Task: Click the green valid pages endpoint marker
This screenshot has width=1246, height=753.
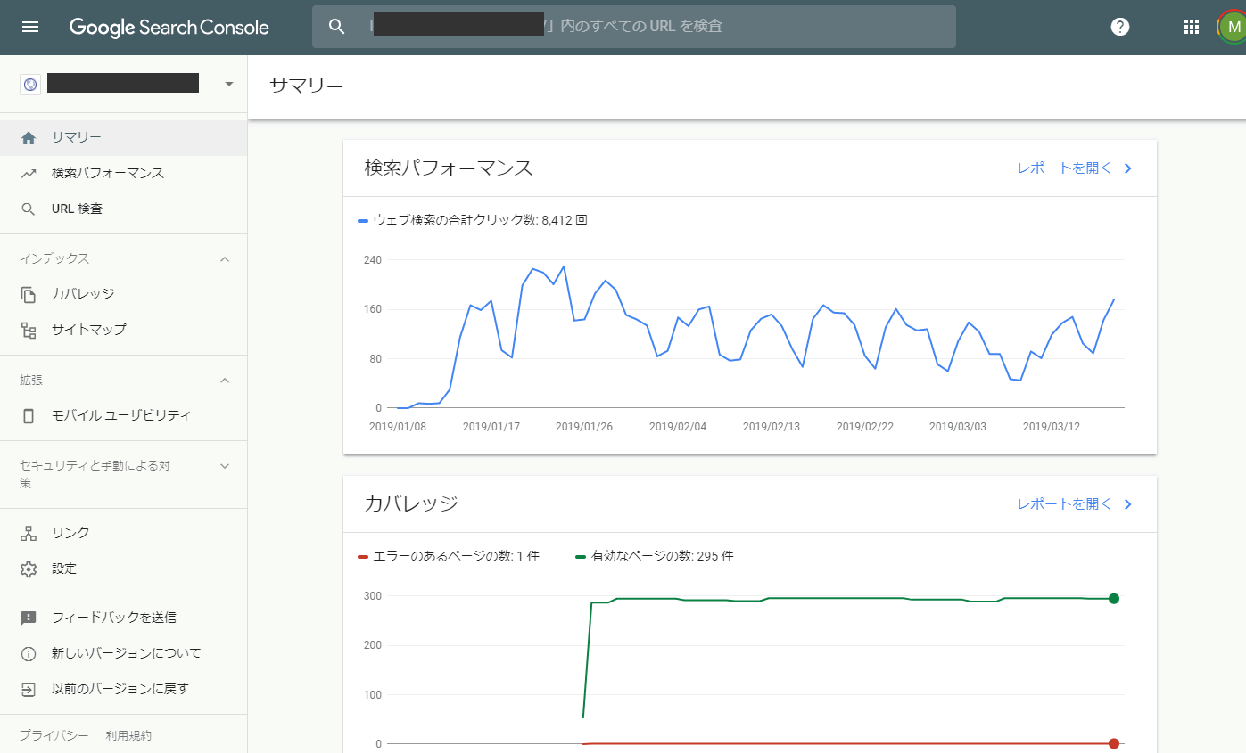Action: (1114, 598)
